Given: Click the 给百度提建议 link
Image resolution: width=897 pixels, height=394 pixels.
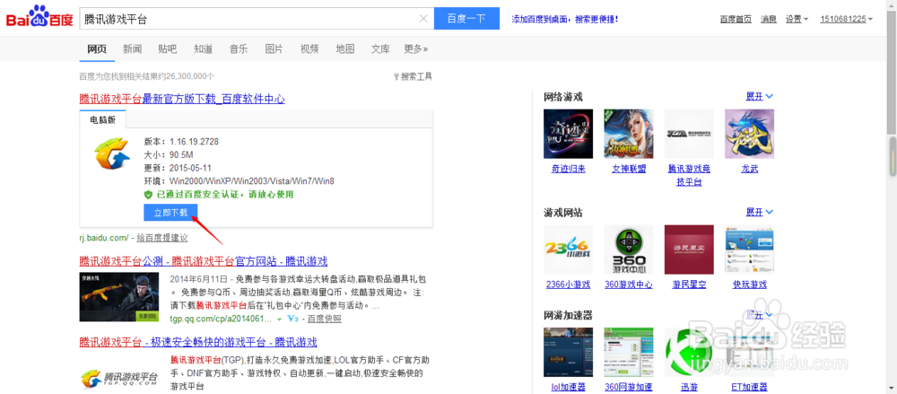Looking at the screenshot, I should pos(161,237).
